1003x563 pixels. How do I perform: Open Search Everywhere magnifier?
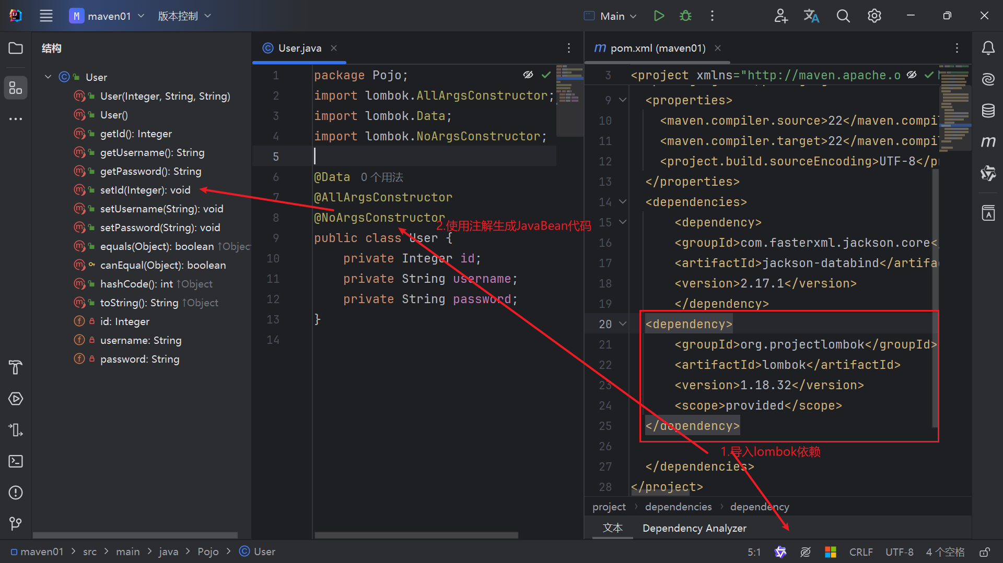[x=843, y=16]
